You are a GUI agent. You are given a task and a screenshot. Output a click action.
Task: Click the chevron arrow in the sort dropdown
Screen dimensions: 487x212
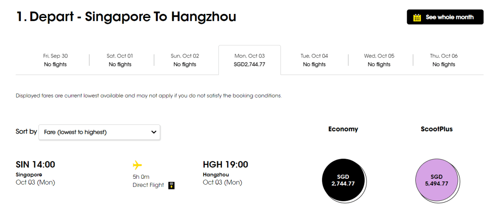154,132
